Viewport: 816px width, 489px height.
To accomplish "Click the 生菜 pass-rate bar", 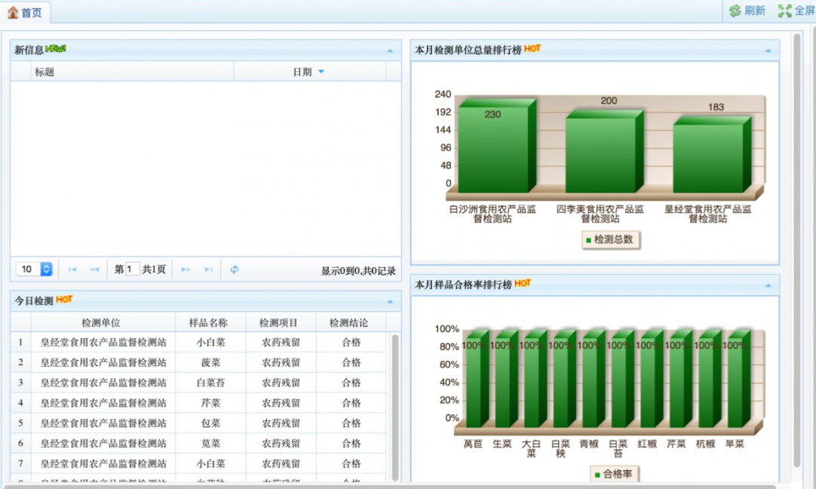I will pos(506,379).
